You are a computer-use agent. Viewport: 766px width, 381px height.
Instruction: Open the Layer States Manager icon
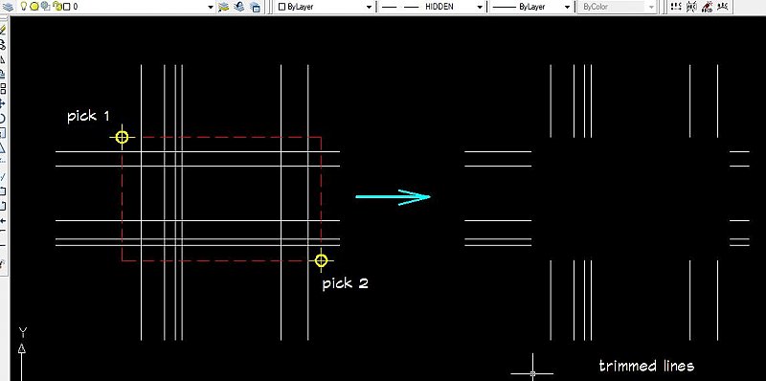tap(255, 7)
